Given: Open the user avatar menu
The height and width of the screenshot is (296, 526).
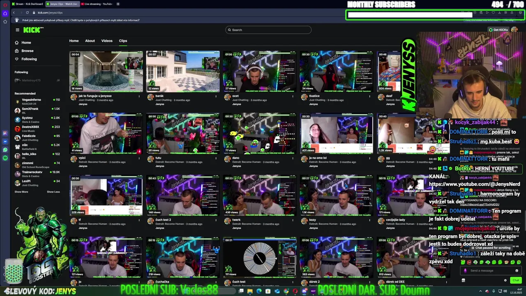Looking at the screenshot, I should [514, 30].
